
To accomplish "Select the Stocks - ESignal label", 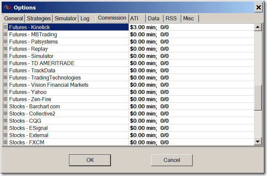I will [x=28, y=128].
